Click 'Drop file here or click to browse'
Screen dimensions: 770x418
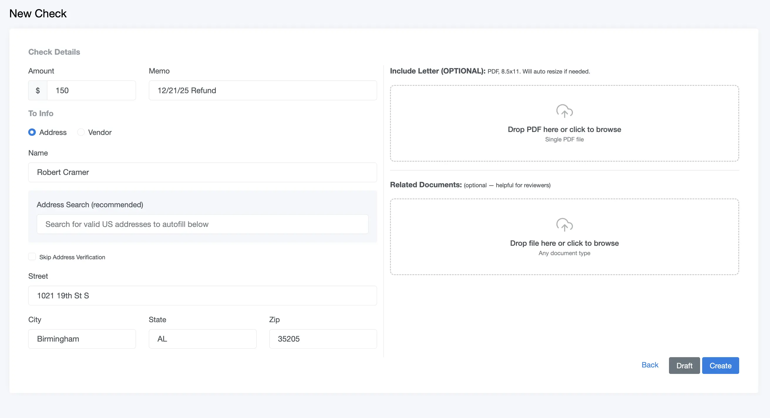coord(564,243)
